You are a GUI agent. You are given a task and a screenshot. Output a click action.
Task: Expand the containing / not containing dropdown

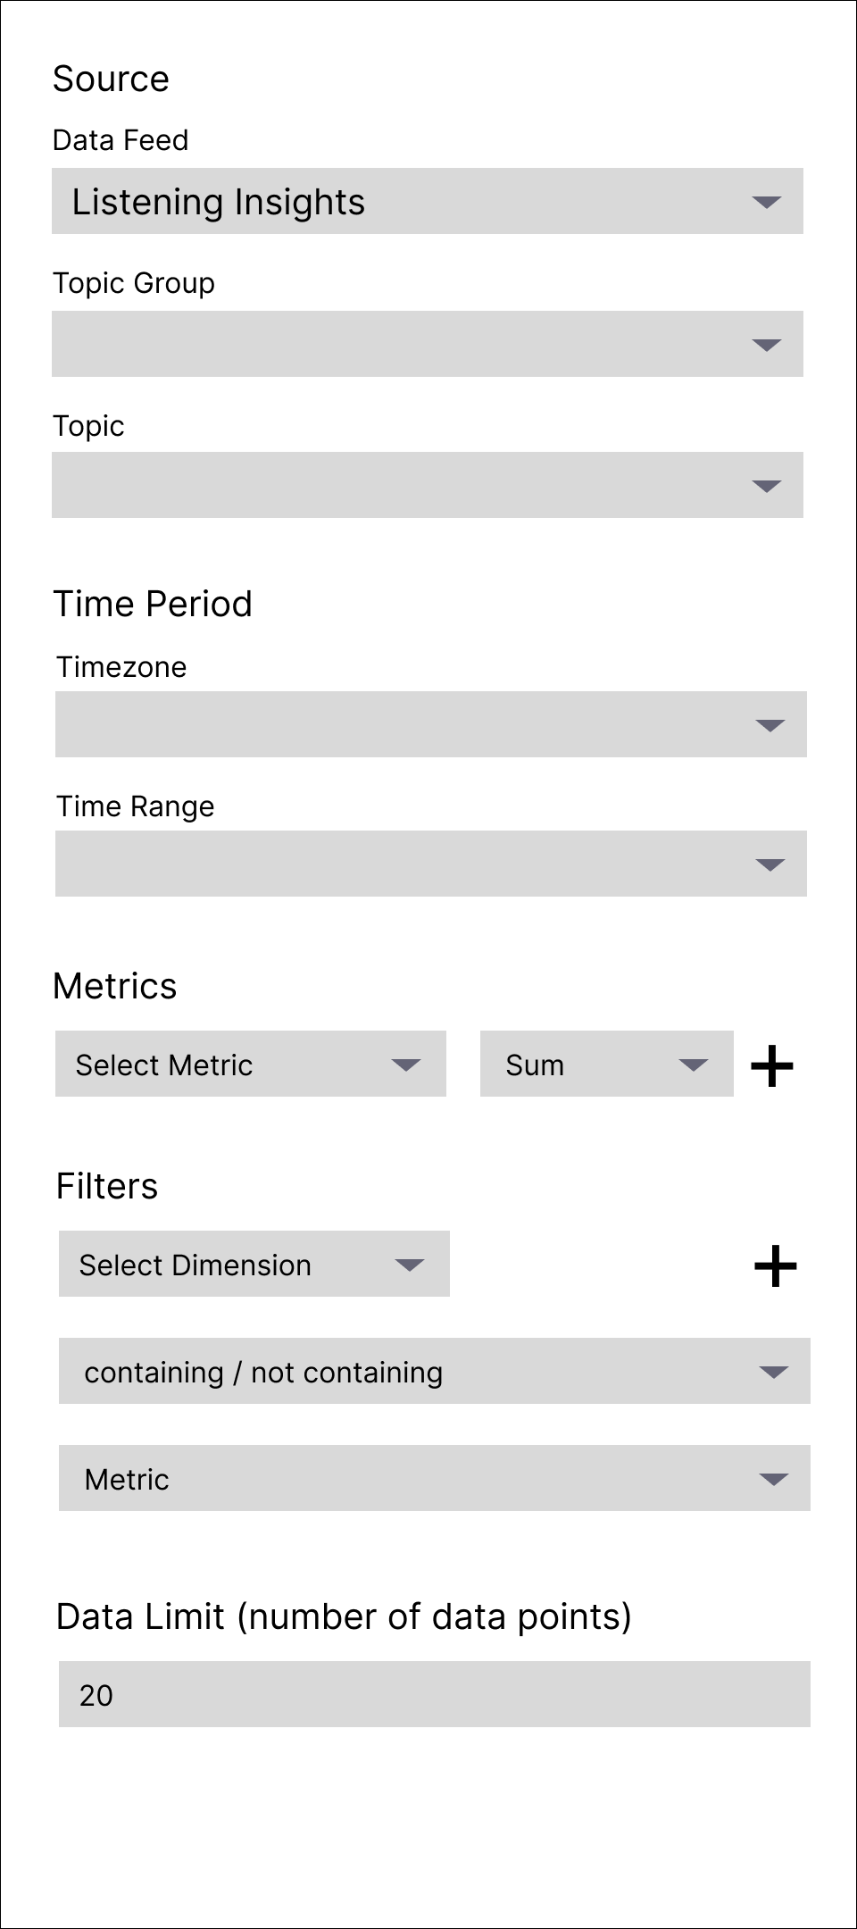pyautogui.click(x=435, y=1371)
